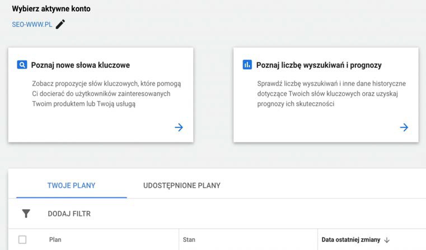Image resolution: width=426 pixels, height=250 pixels.
Task: Click the arrow on new keywords card
Action: (x=179, y=127)
